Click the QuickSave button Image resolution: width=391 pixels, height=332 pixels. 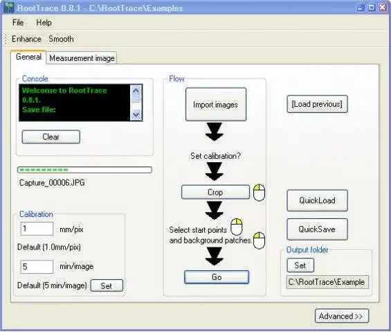(x=317, y=229)
